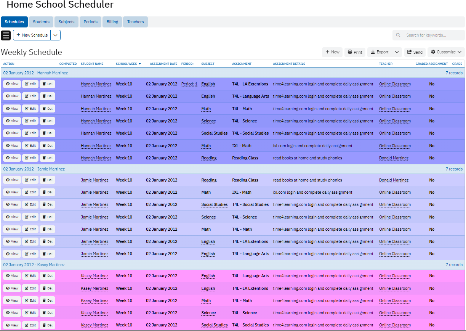Click the Export download button

click(x=380, y=52)
